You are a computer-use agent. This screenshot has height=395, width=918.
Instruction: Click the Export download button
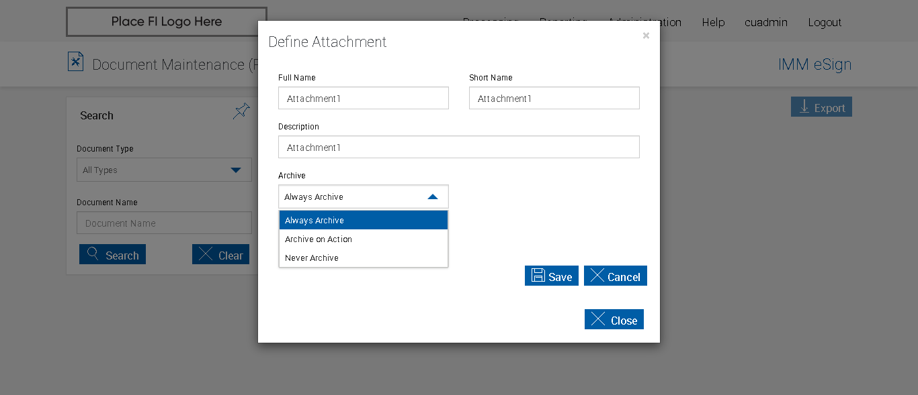(x=821, y=107)
